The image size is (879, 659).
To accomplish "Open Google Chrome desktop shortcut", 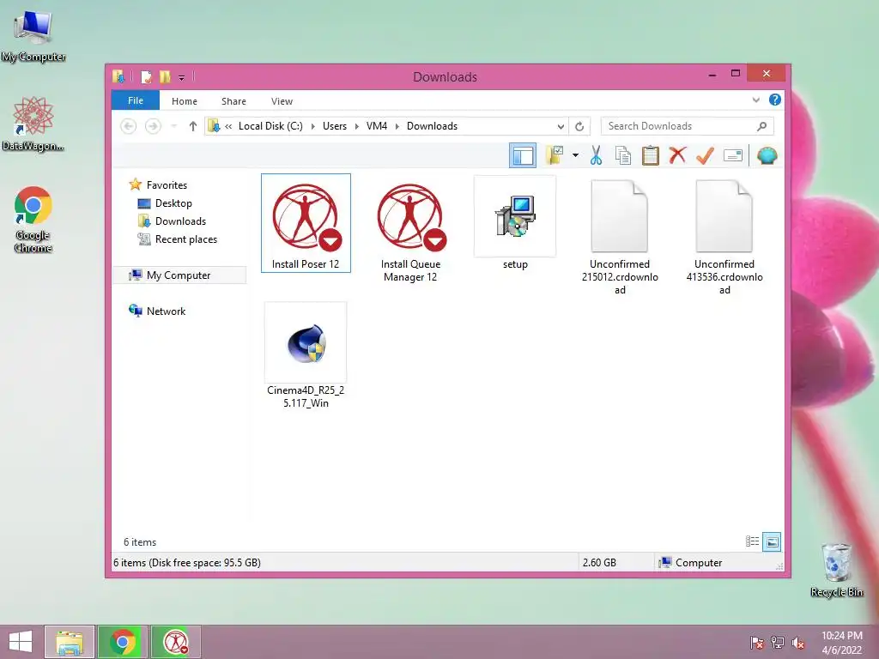I will pos(33,219).
